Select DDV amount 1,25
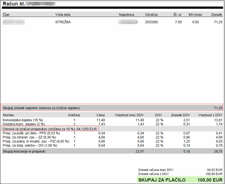 click(x=187, y=141)
